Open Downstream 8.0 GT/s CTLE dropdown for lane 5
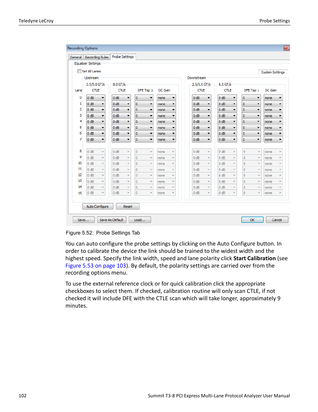 pos(227,127)
